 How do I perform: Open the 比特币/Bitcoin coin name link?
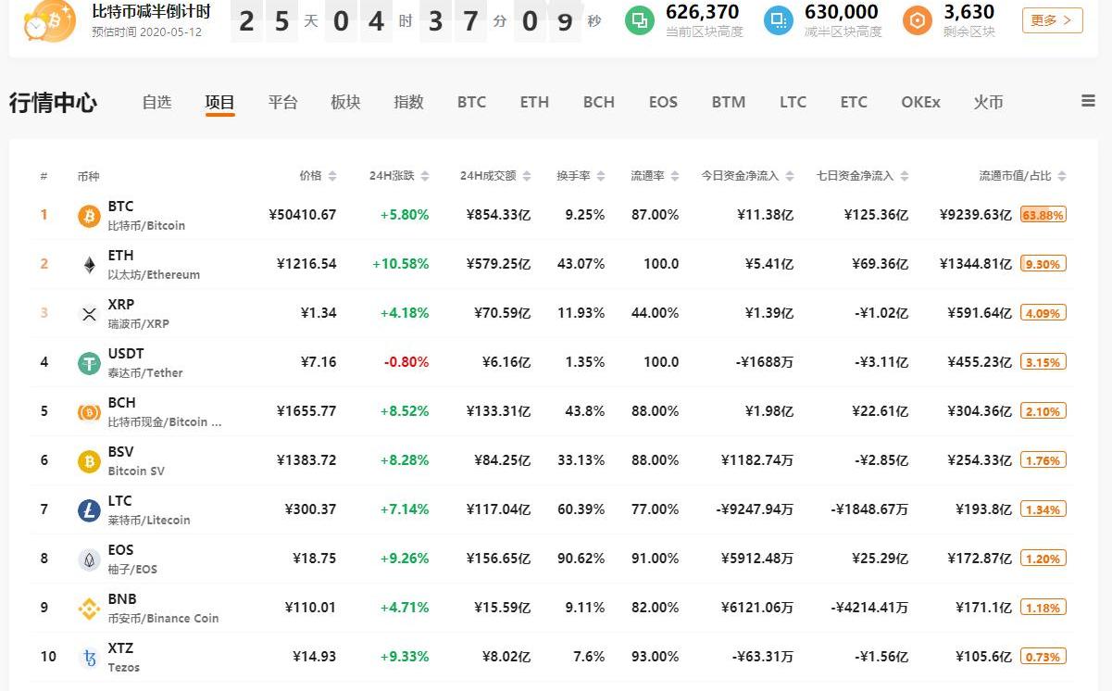click(146, 225)
